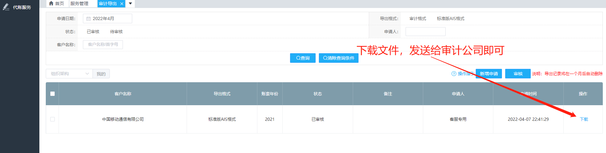This screenshot has width=606, height=153.
Task: Click the 新增申请 button
Action: [489, 74]
